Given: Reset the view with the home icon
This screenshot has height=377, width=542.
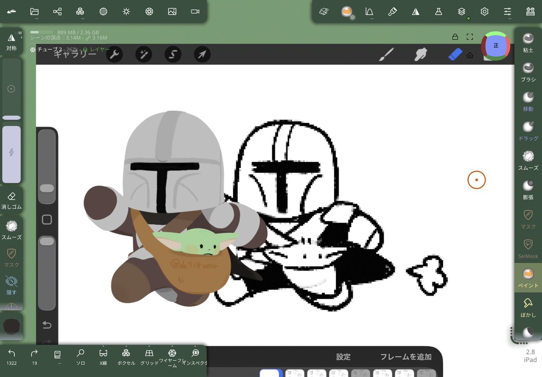Looking at the screenshot, I should (470, 56).
